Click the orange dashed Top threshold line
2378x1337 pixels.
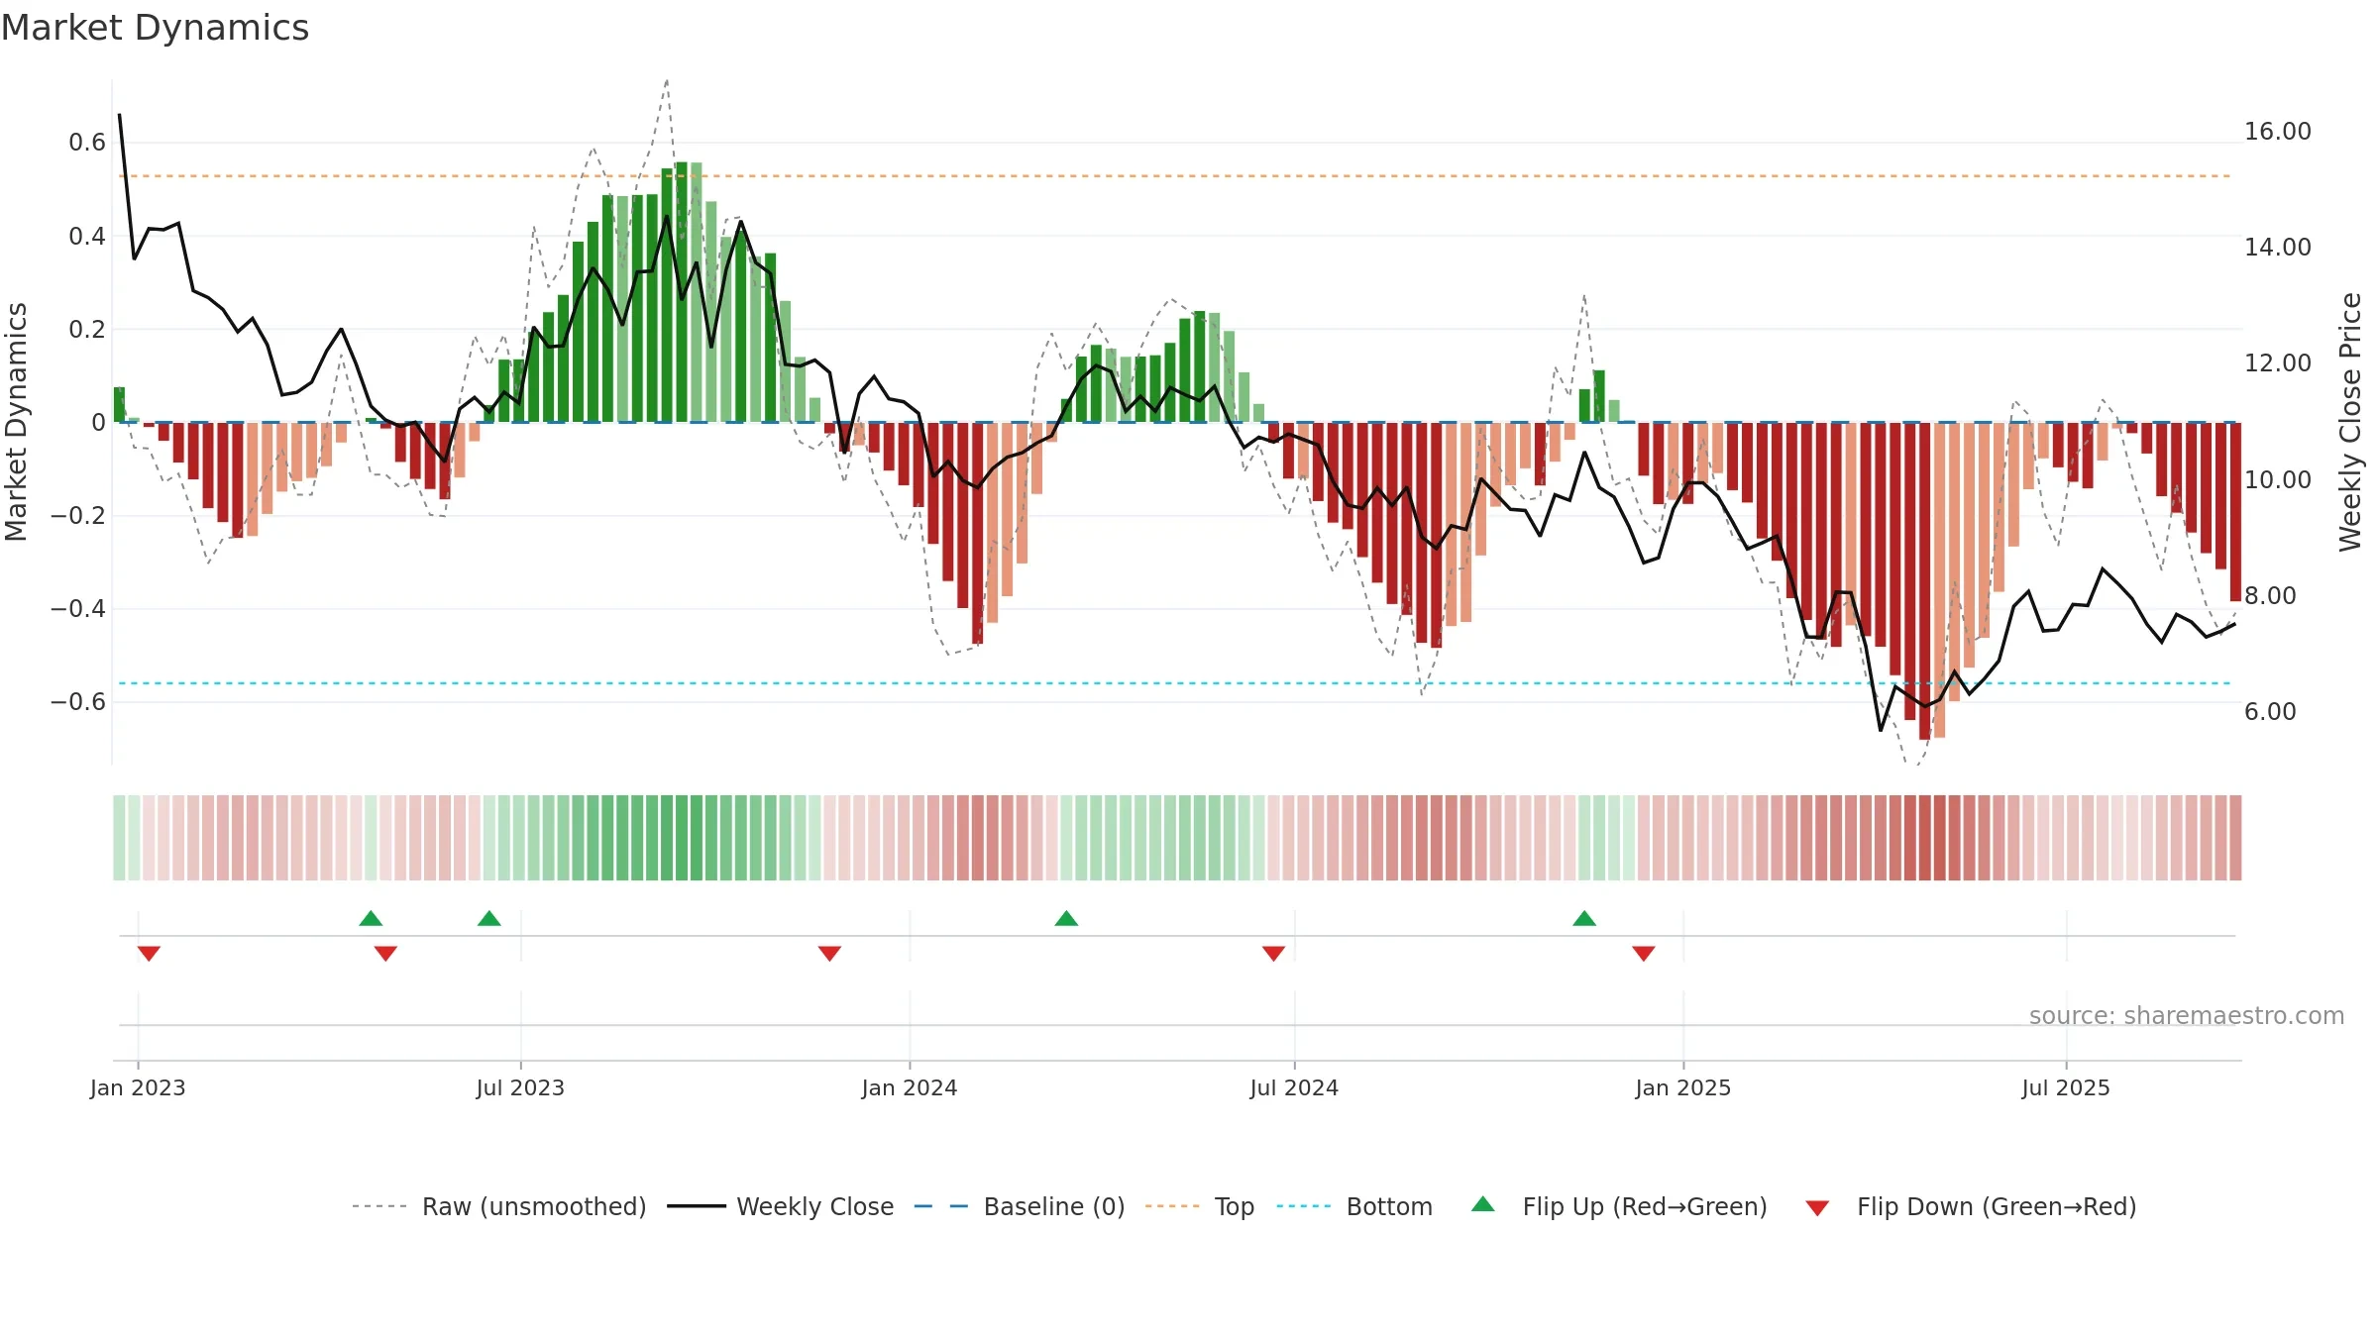click(x=1175, y=176)
